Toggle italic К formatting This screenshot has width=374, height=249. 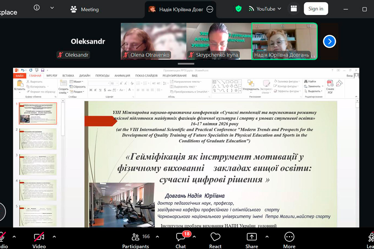(96, 90)
